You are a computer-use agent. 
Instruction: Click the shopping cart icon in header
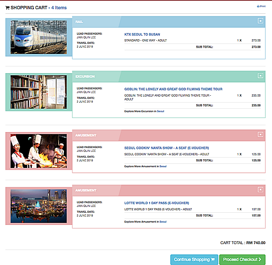[8, 8]
